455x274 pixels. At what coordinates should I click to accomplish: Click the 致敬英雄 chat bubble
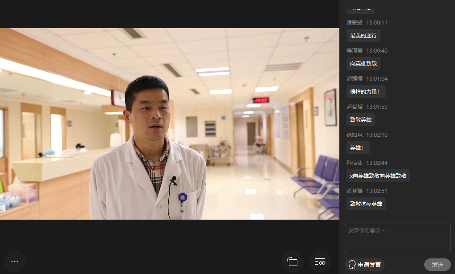click(360, 120)
